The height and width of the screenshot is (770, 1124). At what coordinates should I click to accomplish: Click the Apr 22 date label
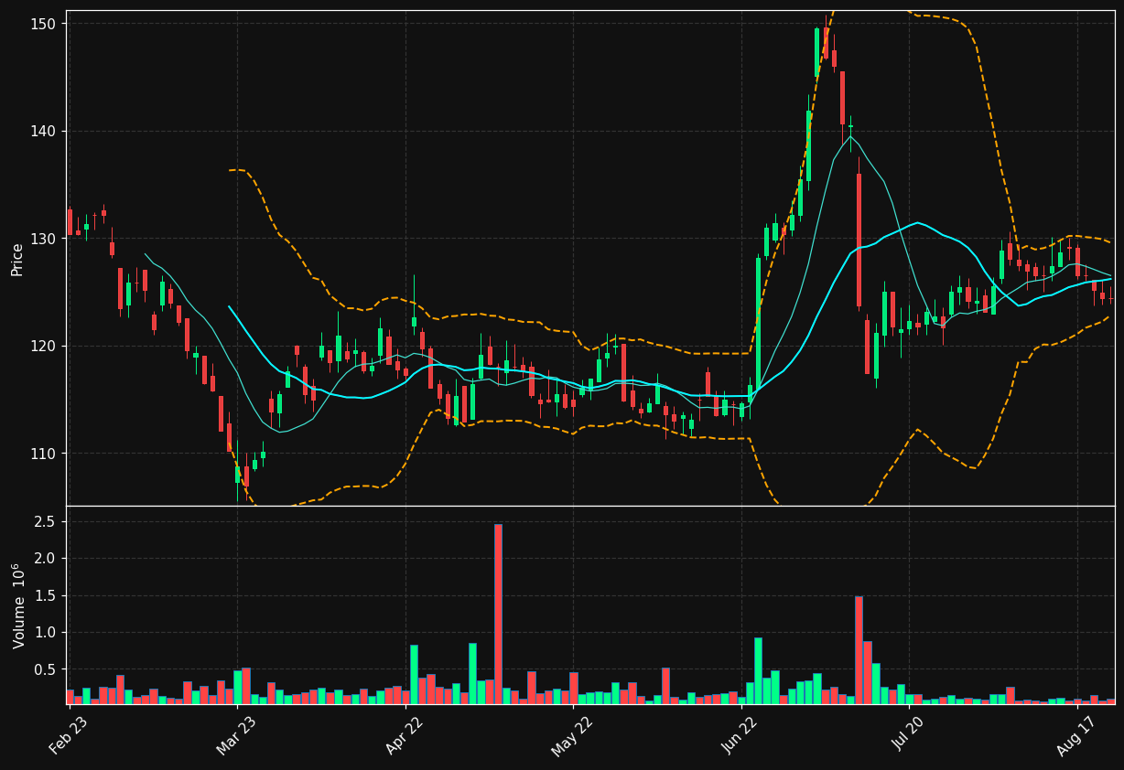click(x=405, y=735)
